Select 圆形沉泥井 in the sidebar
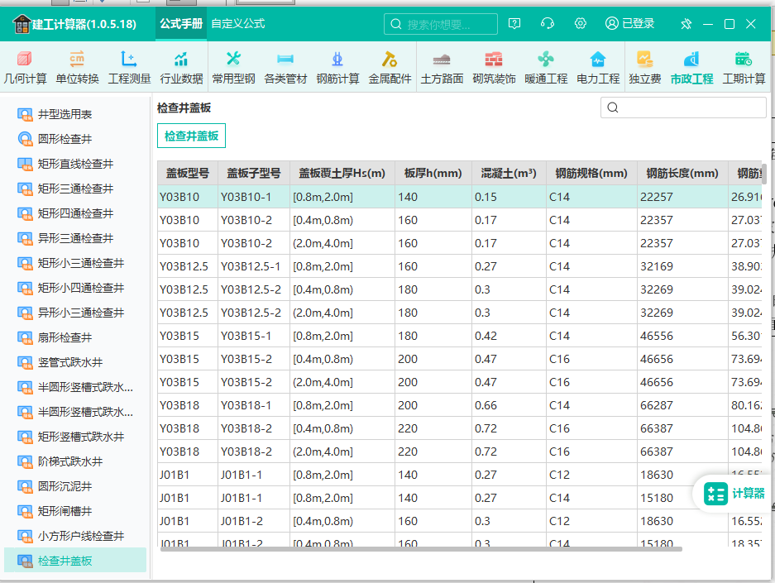The height and width of the screenshot is (583, 775). [74, 486]
